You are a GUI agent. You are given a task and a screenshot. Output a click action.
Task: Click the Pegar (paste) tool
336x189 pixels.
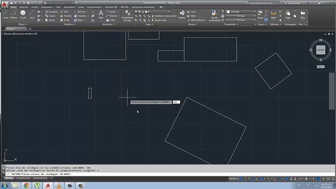[x=288, y=15]
